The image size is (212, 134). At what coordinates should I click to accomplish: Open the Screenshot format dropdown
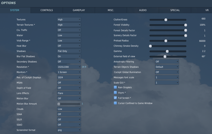(x=69, y=130)
